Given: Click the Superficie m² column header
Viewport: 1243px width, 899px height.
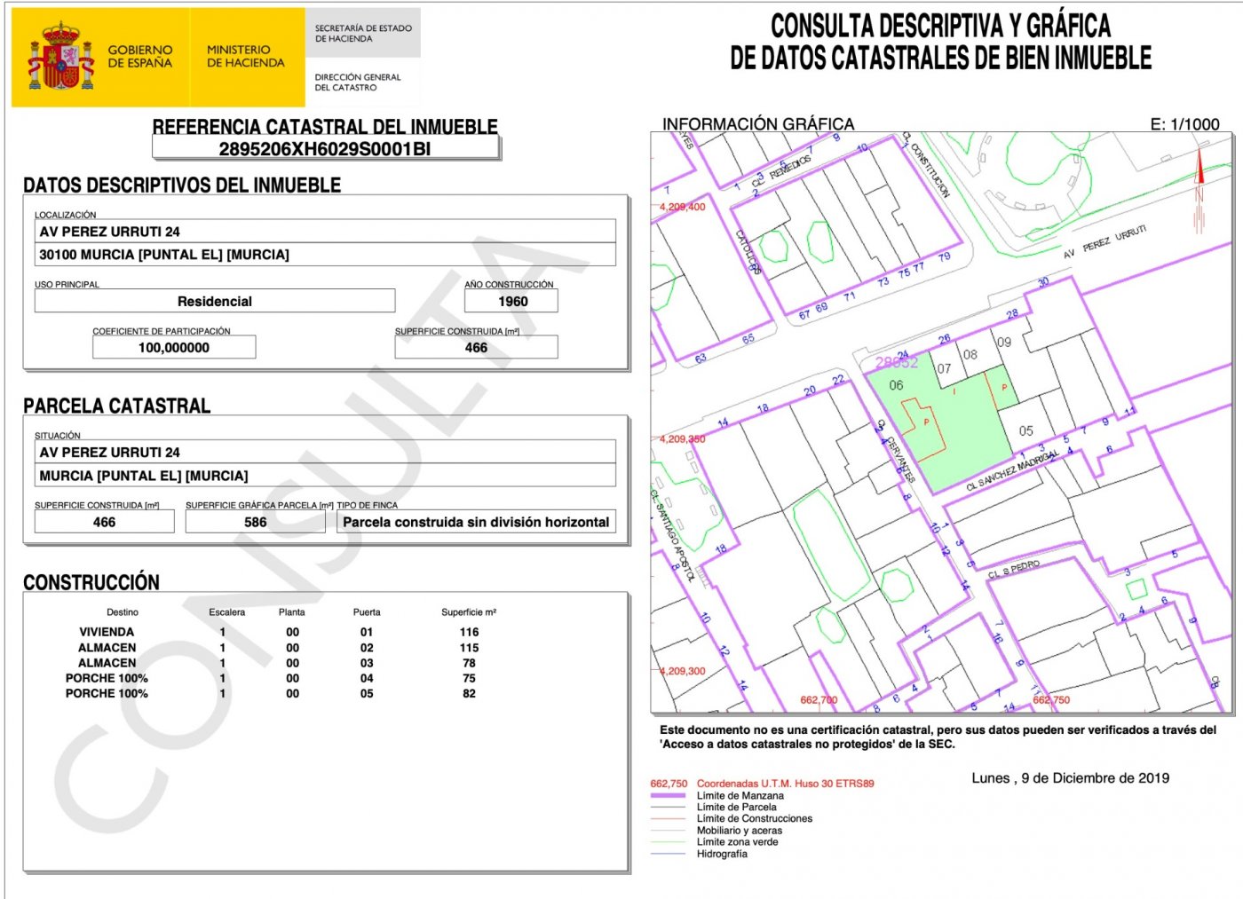Looking at the screenshot, I should pyautogui.click(x=469, y=612).
